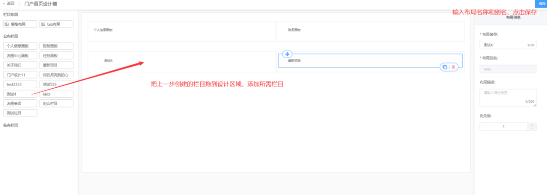Click the 优先级 number field
Image resolution: width=547 pixels, height=195 pixels.
pos(504,127)
